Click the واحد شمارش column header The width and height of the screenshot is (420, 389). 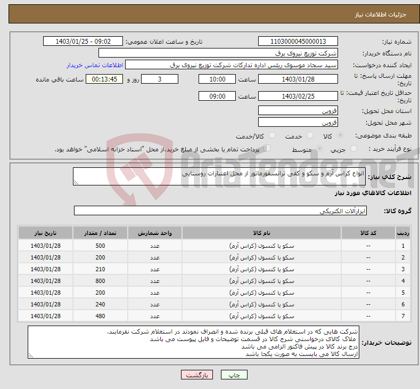click(155, 233)
